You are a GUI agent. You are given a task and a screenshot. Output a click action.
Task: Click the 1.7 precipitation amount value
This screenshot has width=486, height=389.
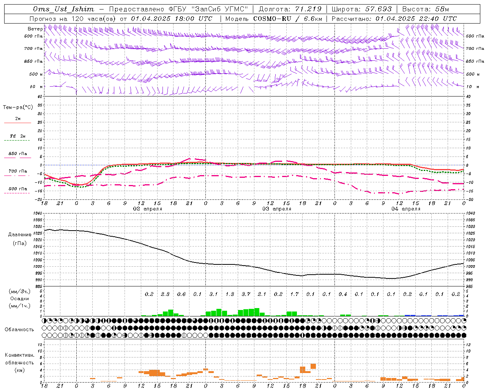click(x=294, y=294)
